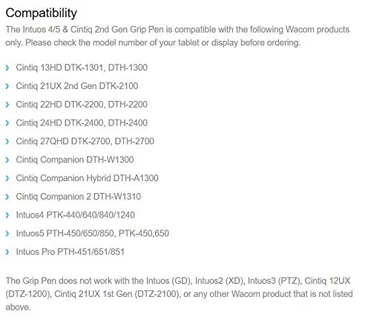Click chevron beside Cintiq 13HD DTK-1301

[x=7, y=68]
